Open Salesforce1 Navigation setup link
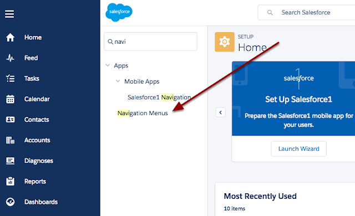355x216 pixels. click(x=159, y=97)
